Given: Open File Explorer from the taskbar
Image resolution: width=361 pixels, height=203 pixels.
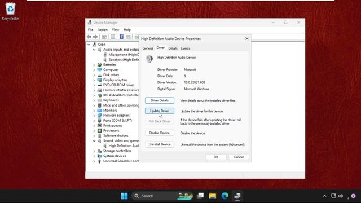Looking at the screenshot, I should 213,196.
